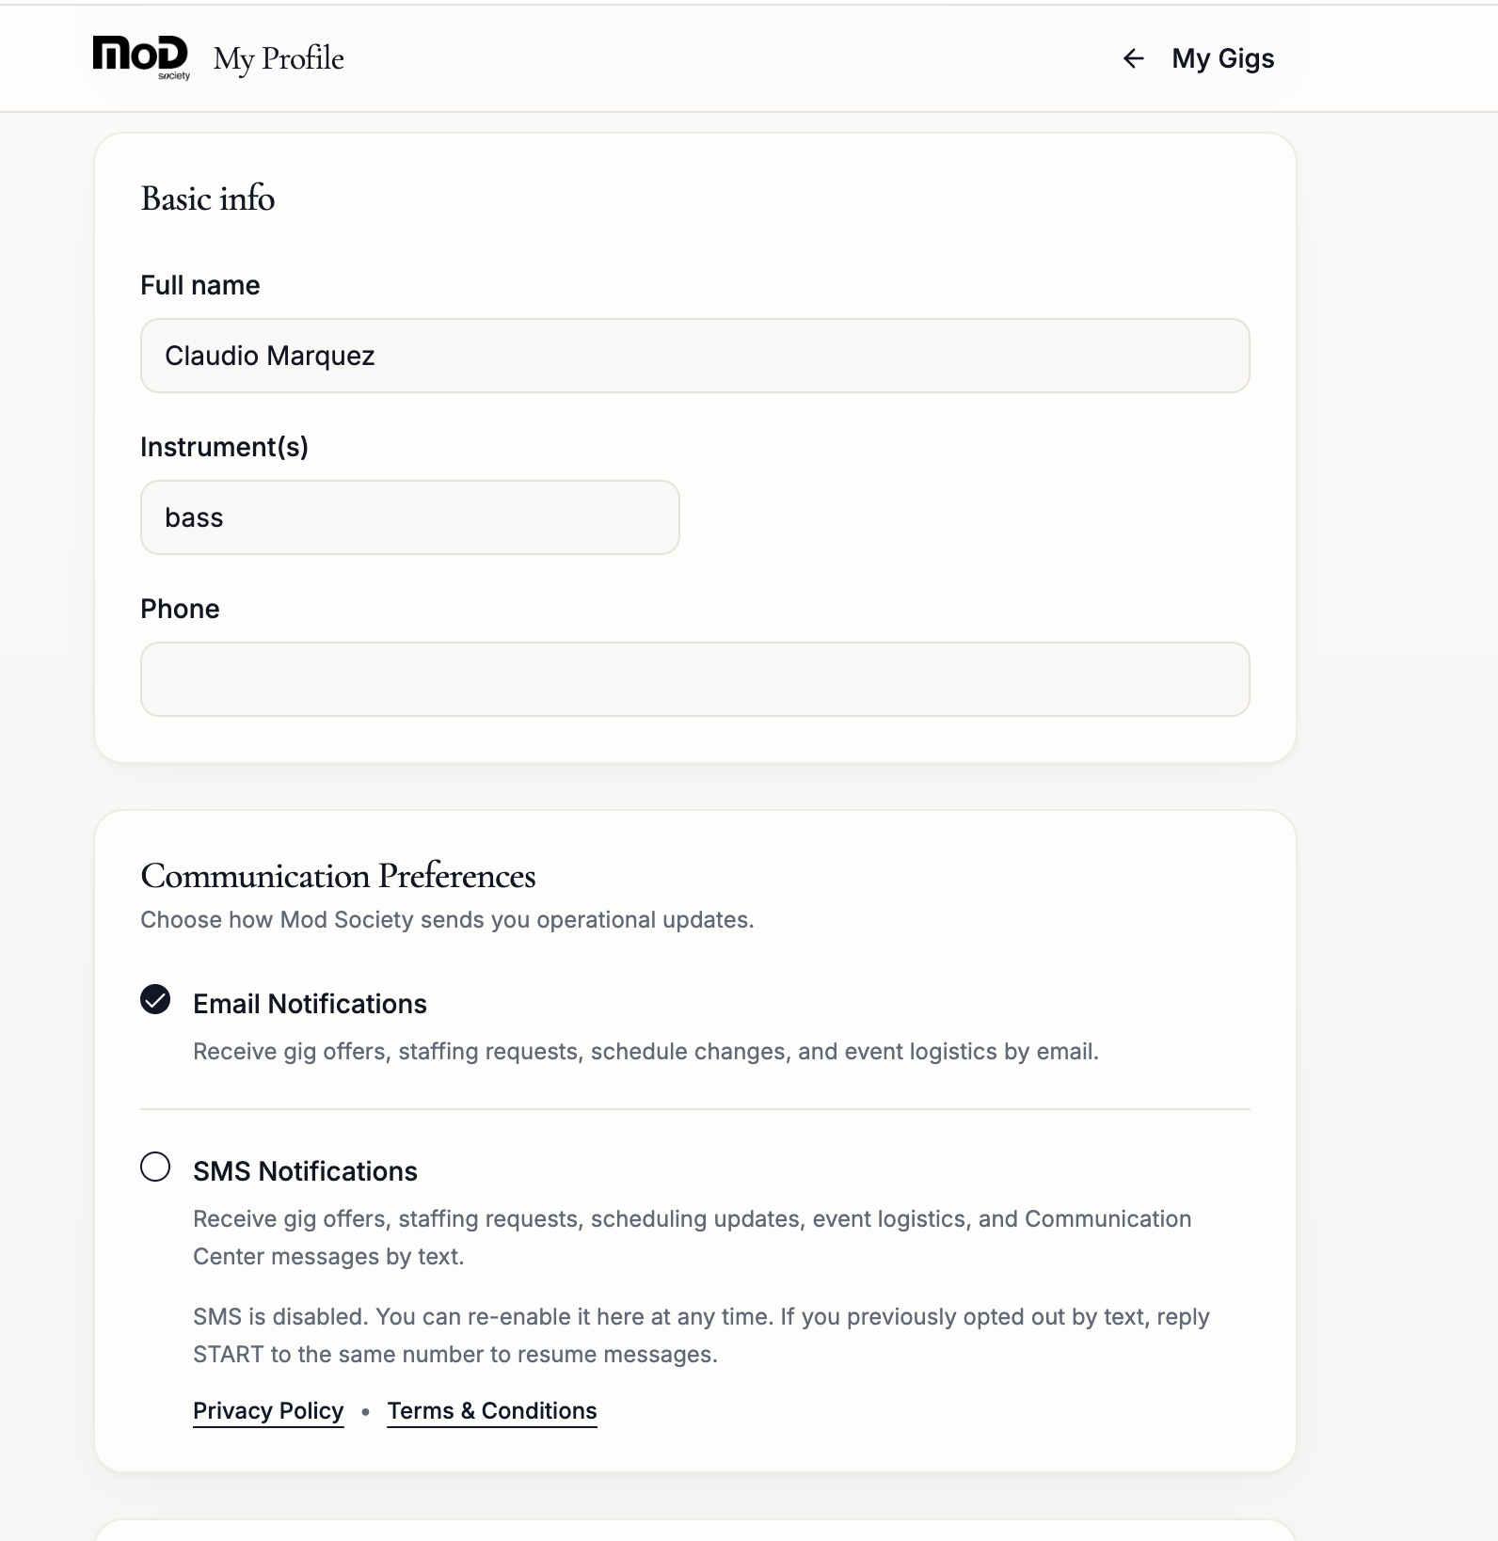The image size is (1498, 1541).
Task: Open the Terms & Conditions link
Action: [x=492, y=1411]
